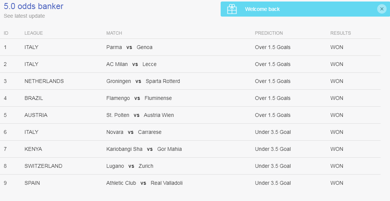The width and height of the screenshot is (390, 201).
Task: Select the AC Milan vs Lecce match
Action: [x=131, y=64]
